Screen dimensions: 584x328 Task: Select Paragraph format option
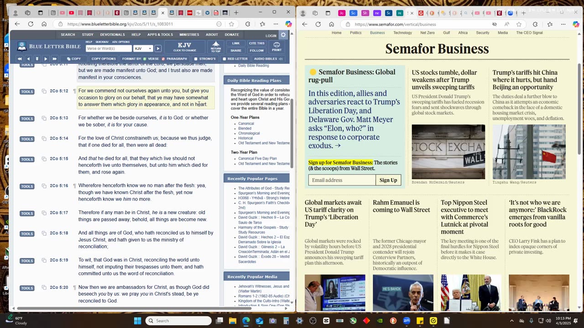(x=174, y=59)
